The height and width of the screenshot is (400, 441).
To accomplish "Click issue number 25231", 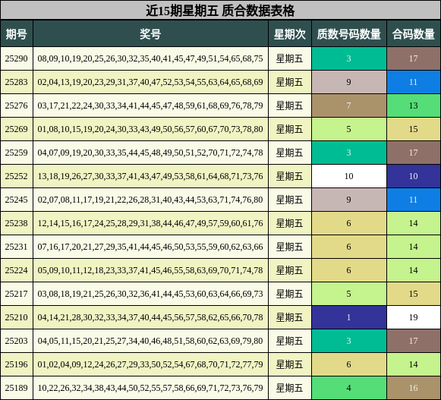I will point(16,247).
